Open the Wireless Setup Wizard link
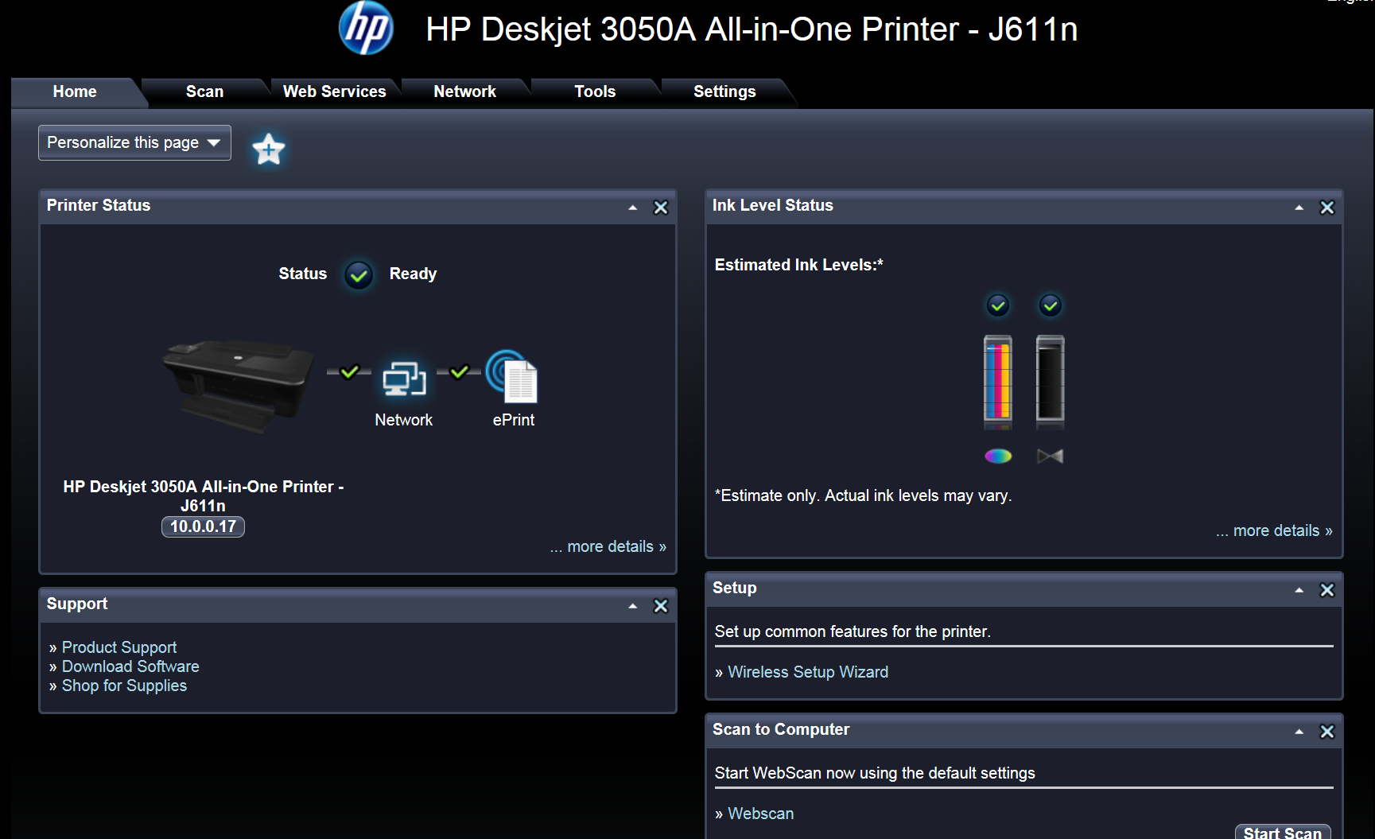The width and height of the screenshot is (1375, 839). pyautogui.click(x=808, y=672)
